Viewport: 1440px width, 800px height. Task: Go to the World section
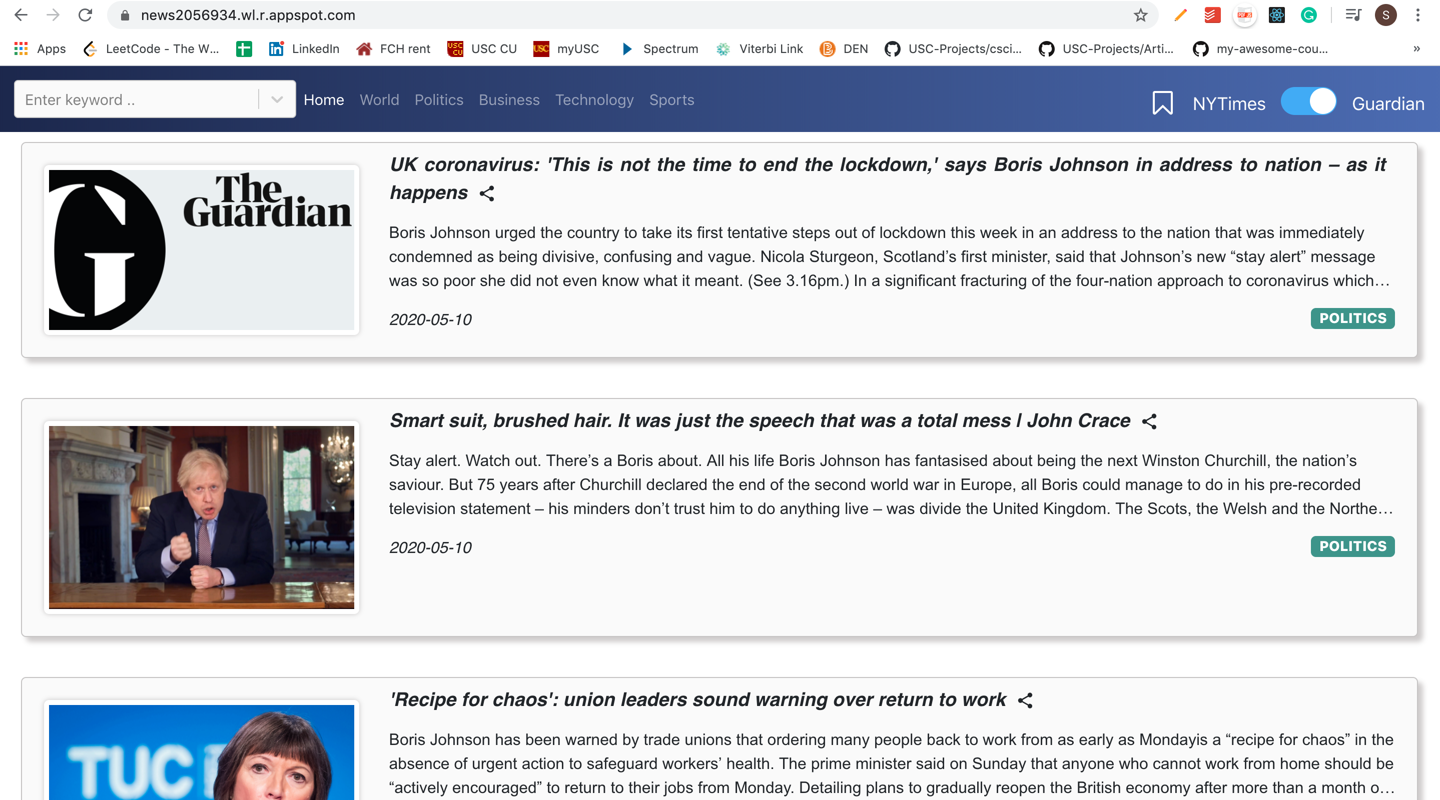click(379, 99)
